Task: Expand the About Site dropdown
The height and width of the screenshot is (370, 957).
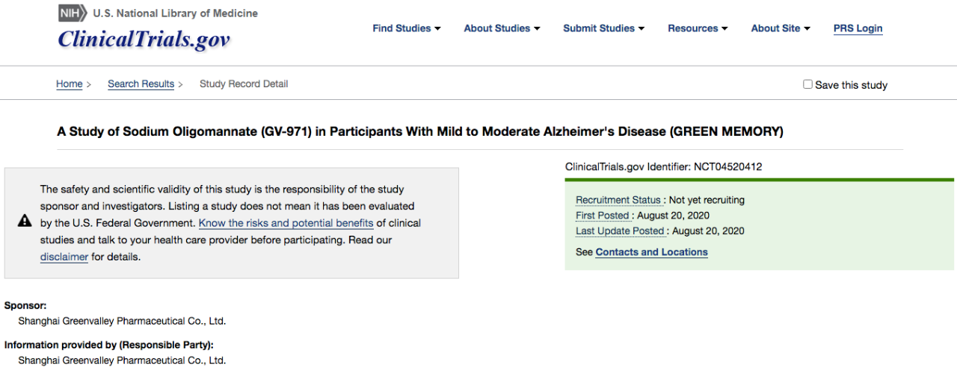Action: [x=781, y=28]
